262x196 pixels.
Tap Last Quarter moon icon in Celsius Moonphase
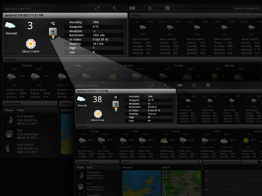click(x=8, y=148)
